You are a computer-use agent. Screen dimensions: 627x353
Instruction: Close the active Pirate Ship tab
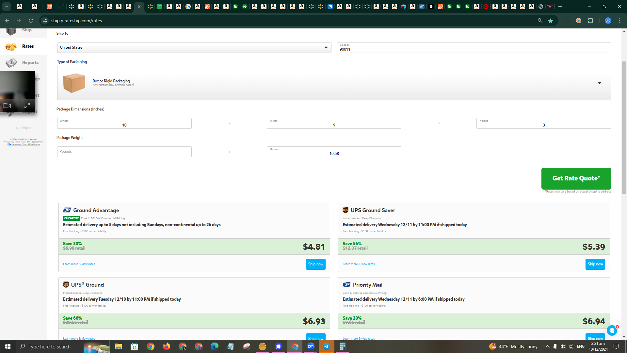click(x=139, y=7)
